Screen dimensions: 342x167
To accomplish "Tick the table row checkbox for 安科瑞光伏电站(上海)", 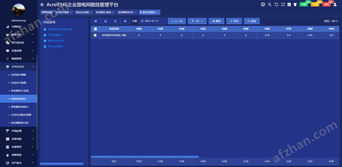I will pyautogui.click(x=95, y=35).
